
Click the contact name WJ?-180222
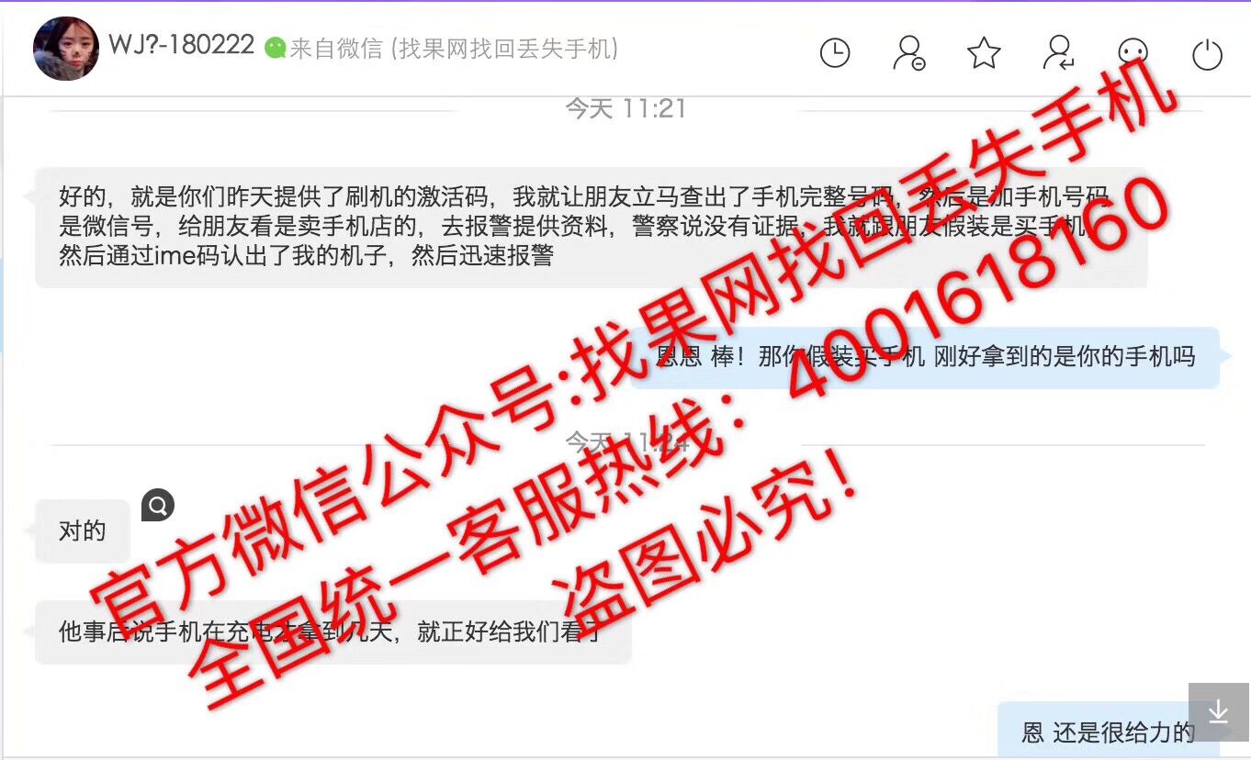pyautogui.click(x=181, y=45)
